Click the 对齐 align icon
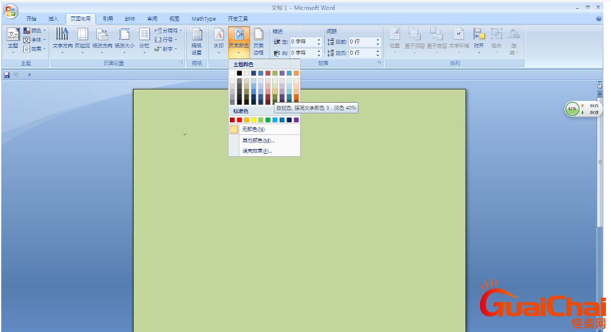611x332 pixels. tap(479, 38)
